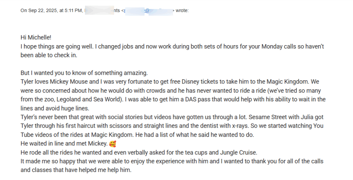Screen dimensions: 353x180
Task: Click the "On Sep 22, 2025" date text
Action: pyautogui.click(x=39, y=11)
